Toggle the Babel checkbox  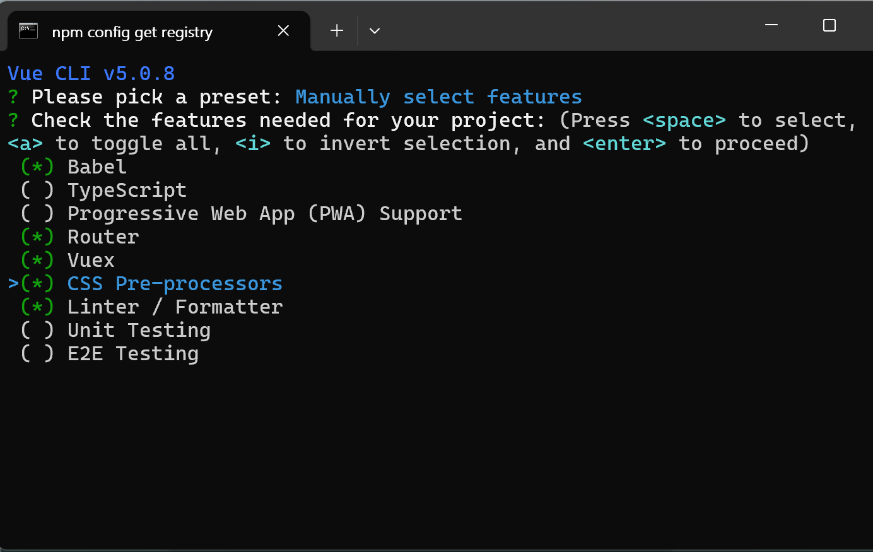[37, 167]
